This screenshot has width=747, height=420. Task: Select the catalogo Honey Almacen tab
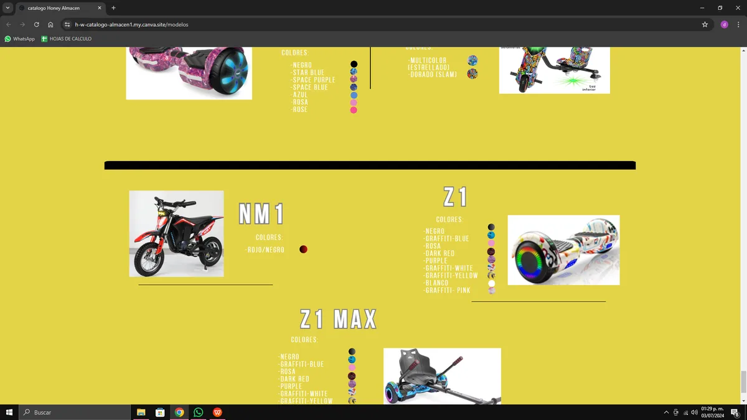[x=60, y=8]
